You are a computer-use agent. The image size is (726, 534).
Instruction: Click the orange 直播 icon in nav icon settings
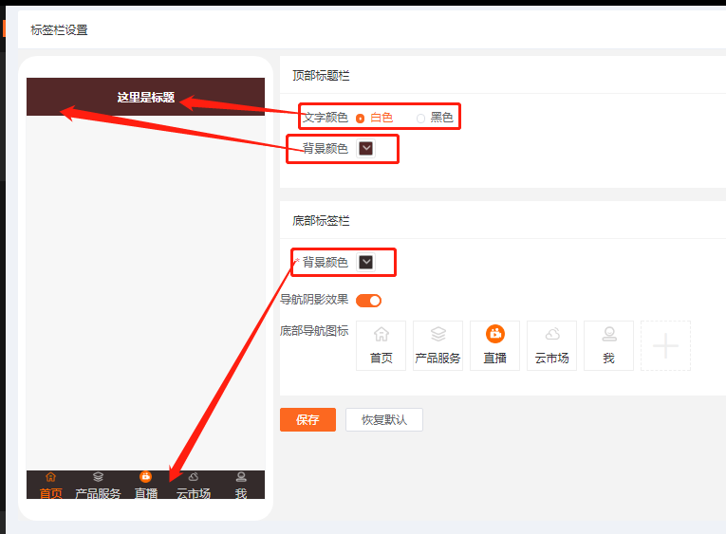[495, 334]
